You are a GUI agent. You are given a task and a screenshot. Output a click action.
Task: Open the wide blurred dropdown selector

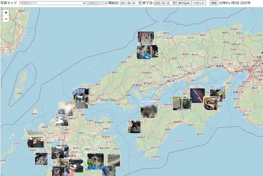point(53,3)
